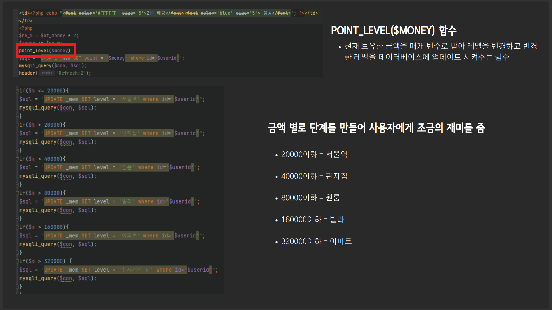This screenshot has width=552, height=310.
Task: Click the '성공' text in the echo line
Action: coord(267,13)
